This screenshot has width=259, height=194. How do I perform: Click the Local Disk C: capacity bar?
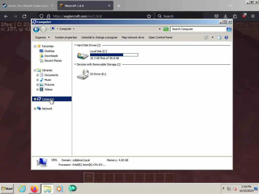pos(114,55)
